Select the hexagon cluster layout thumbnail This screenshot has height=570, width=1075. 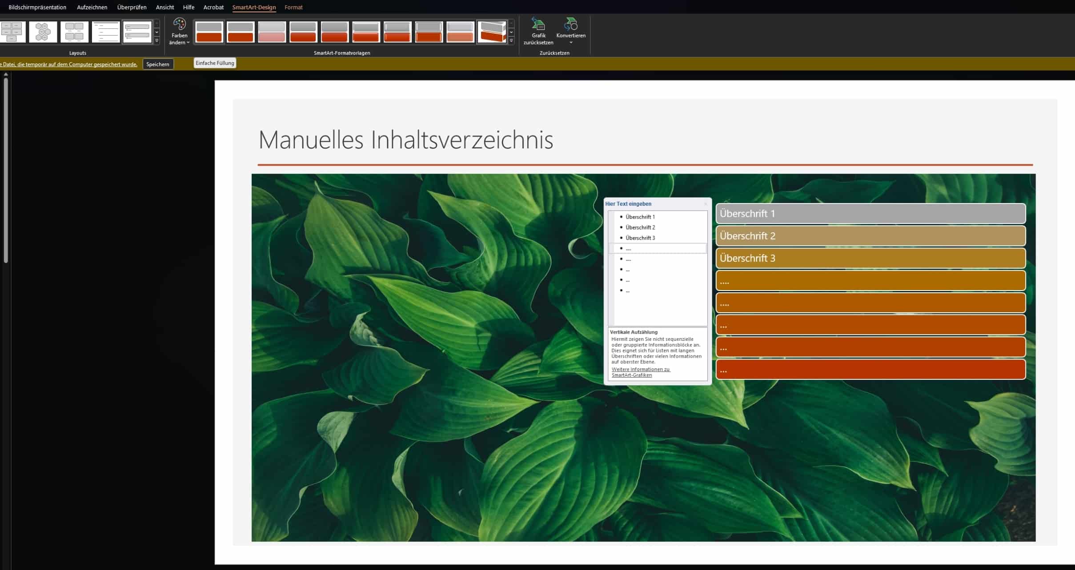[x=43, y=32]
